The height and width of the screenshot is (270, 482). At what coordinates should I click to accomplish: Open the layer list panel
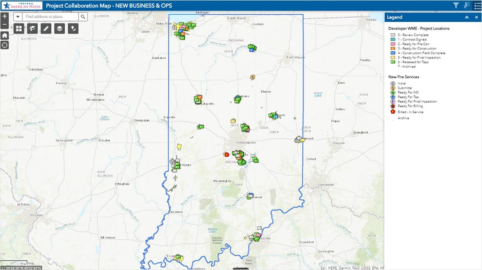click(x=59, y=28)
